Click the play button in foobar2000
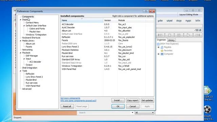Image resolution: width=217 pixels, height=122 pixels. click(x=188, y=35)
